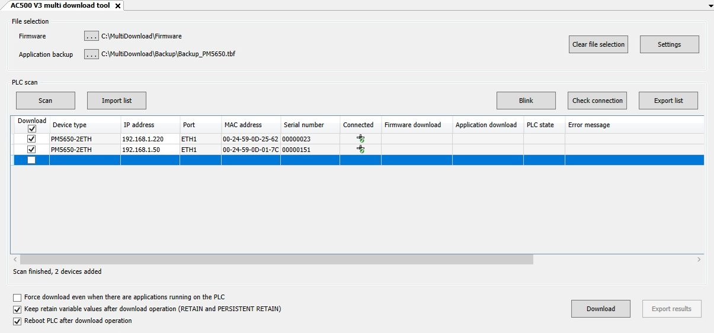Click the Port column header
This screenshot has height=333, width=714.
click(x=201, y=125)
